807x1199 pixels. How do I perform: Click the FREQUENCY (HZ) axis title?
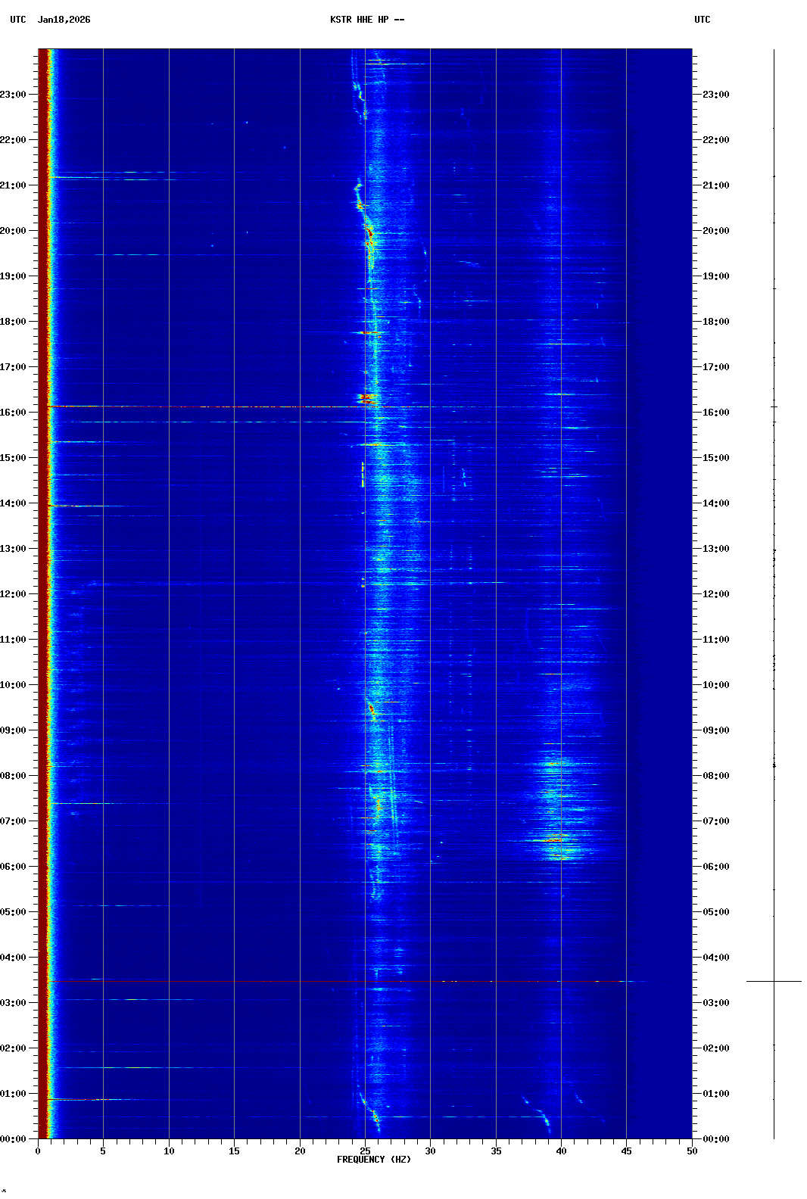pos(373,1160)
